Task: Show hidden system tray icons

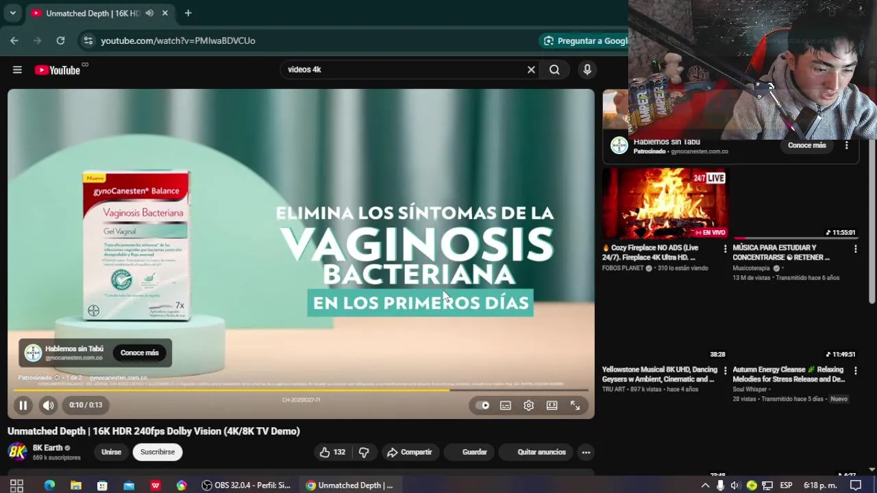Action: click(x=705, y=485)
